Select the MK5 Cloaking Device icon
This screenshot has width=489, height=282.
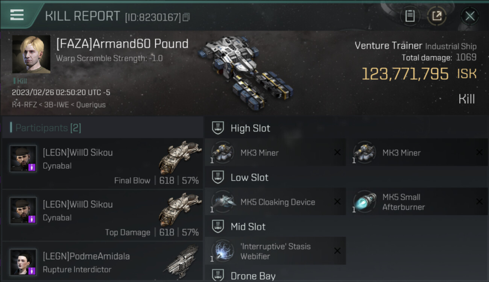click(222, 202)
